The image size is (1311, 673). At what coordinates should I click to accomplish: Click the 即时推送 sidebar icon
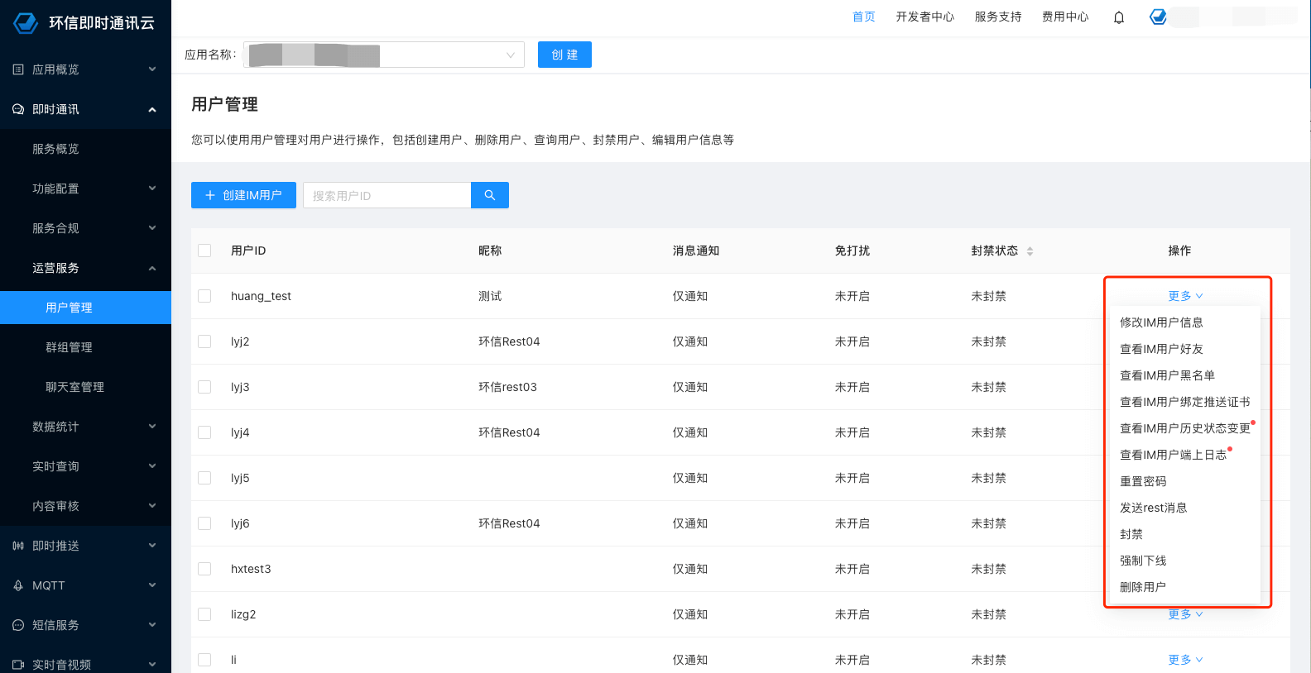point(18,546)
